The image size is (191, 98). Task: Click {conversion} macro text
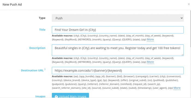tap(174, 76)
